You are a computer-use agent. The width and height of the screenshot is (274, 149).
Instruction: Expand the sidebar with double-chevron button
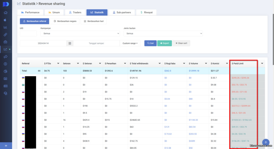tap(6, 146)
